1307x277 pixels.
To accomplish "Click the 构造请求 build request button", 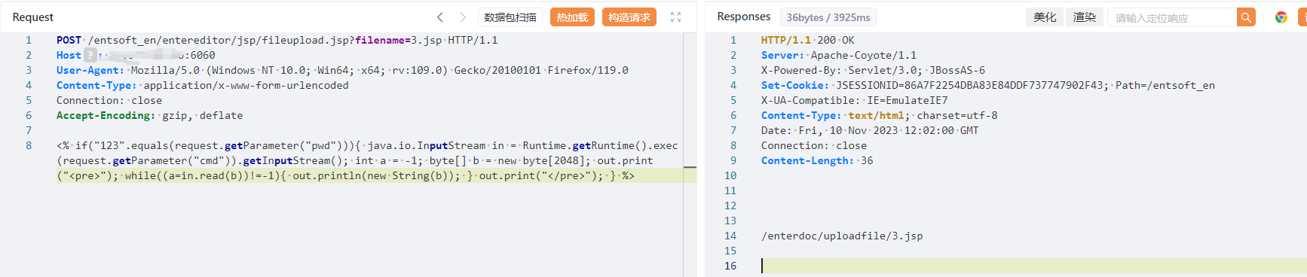I will pos(629,17).
